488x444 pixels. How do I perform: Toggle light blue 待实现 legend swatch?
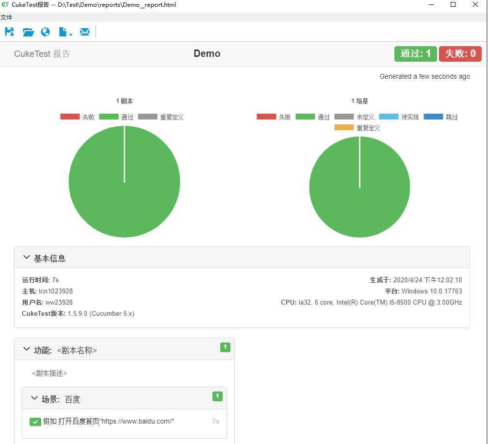point(389,117)
